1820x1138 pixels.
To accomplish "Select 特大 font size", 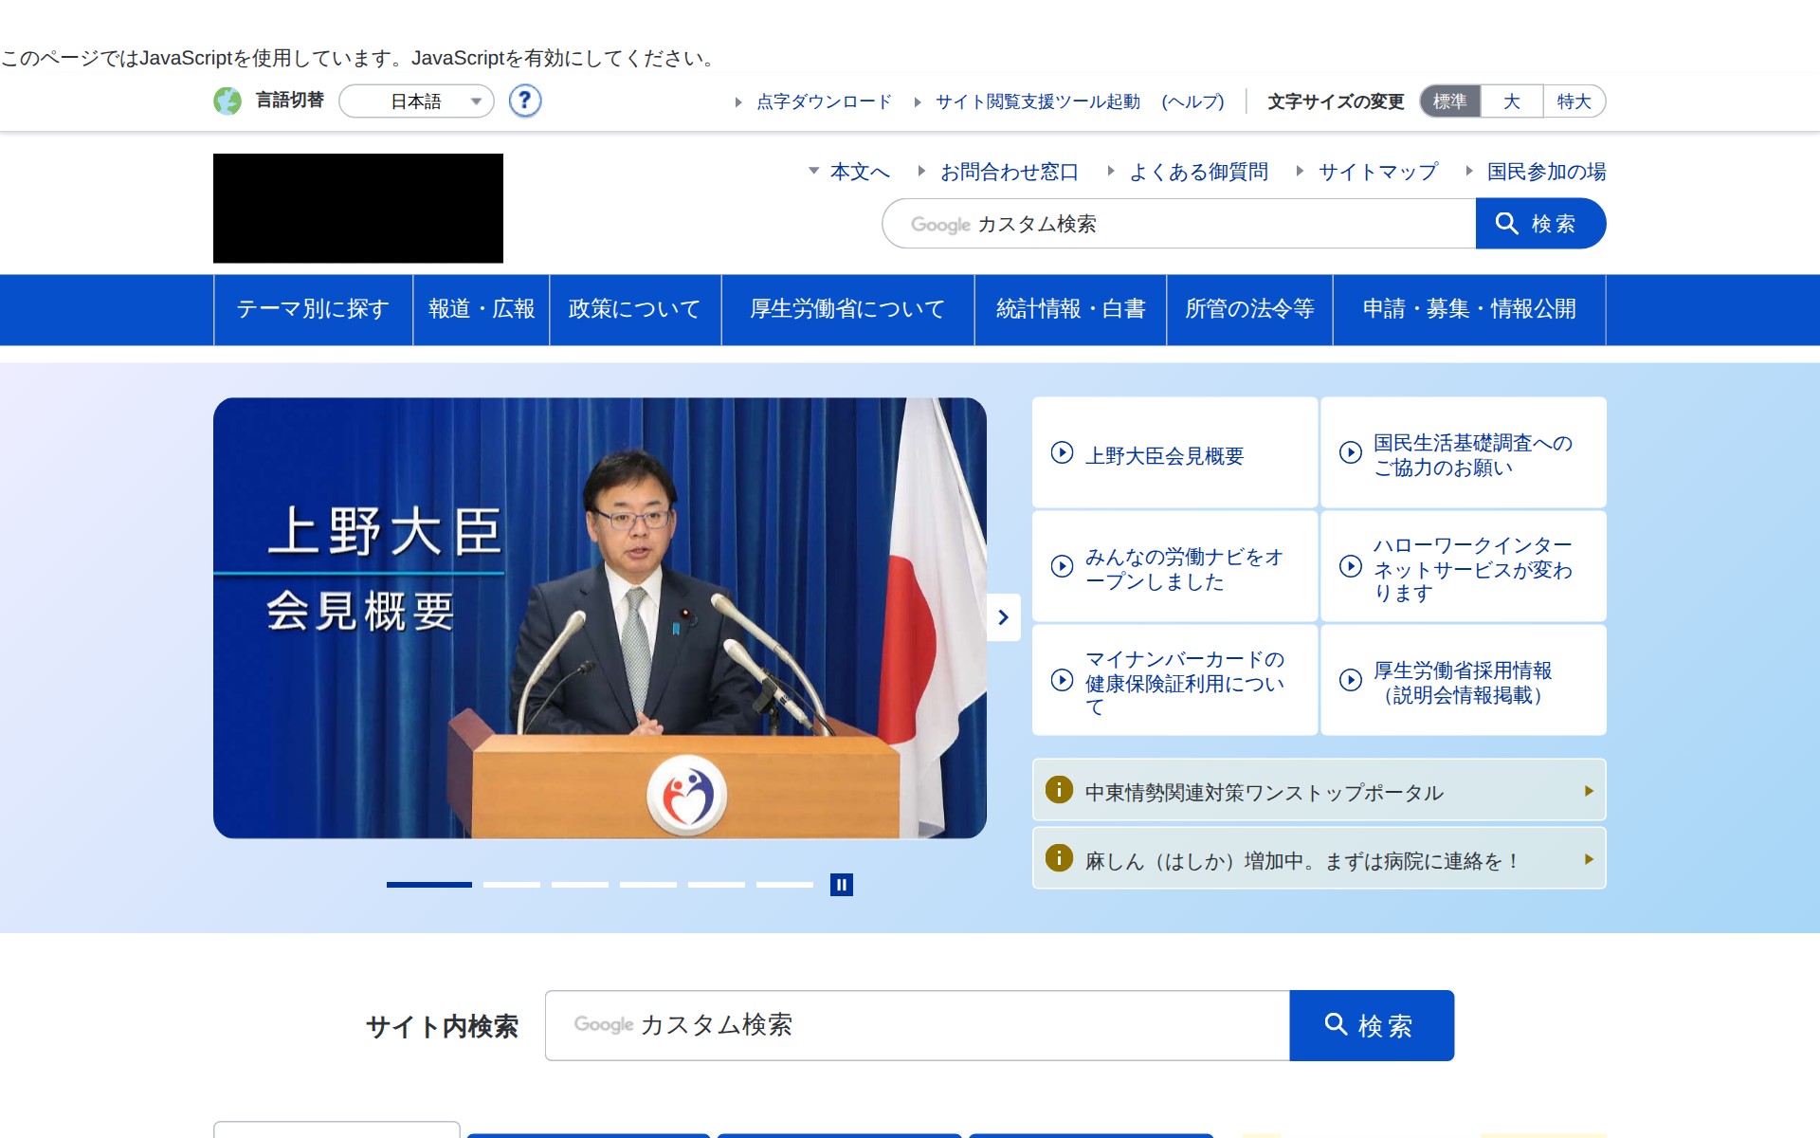I will click(1573, 101).
